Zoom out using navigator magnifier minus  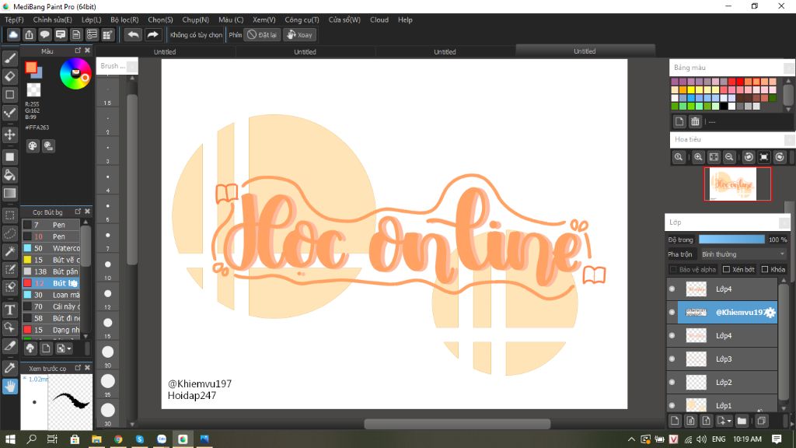pyautogui.click(x=729, y=157)
